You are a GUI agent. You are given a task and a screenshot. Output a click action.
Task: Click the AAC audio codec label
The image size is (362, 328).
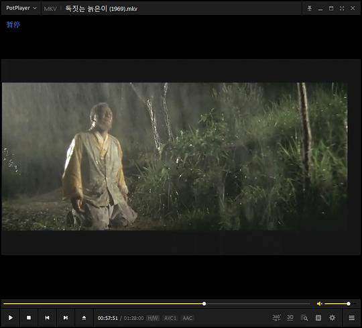point(188,319)
